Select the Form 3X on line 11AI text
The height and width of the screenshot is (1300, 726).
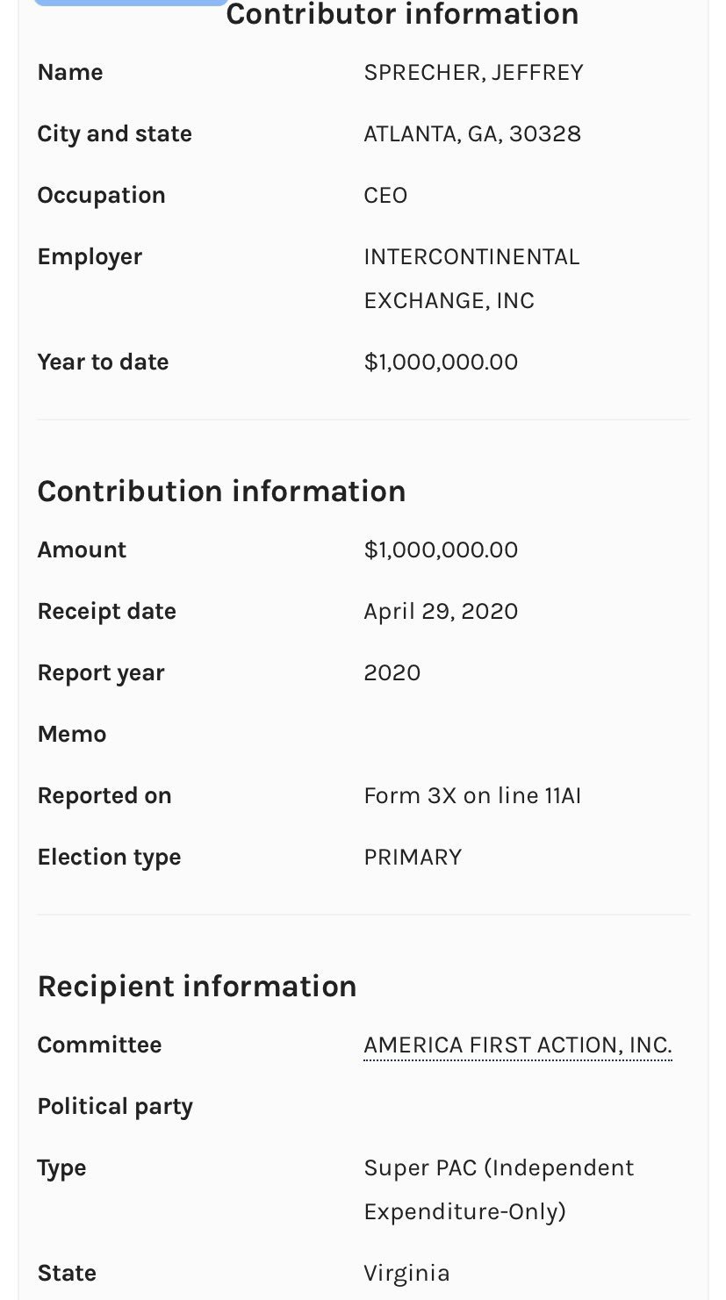(x=472, y=796)
